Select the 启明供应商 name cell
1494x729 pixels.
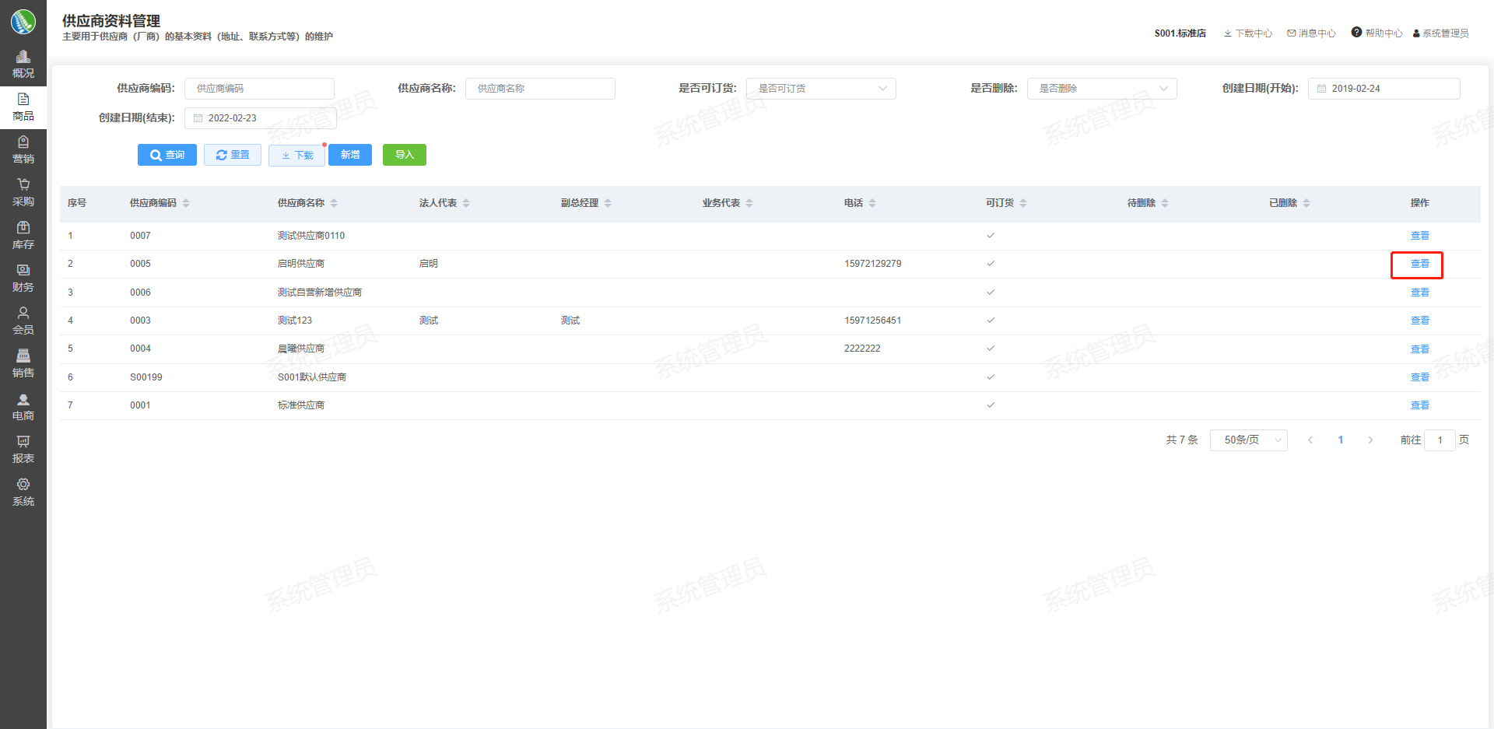tap(301, 264)
